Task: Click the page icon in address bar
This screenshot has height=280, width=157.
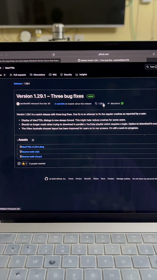Action: (x=54, y=55)
